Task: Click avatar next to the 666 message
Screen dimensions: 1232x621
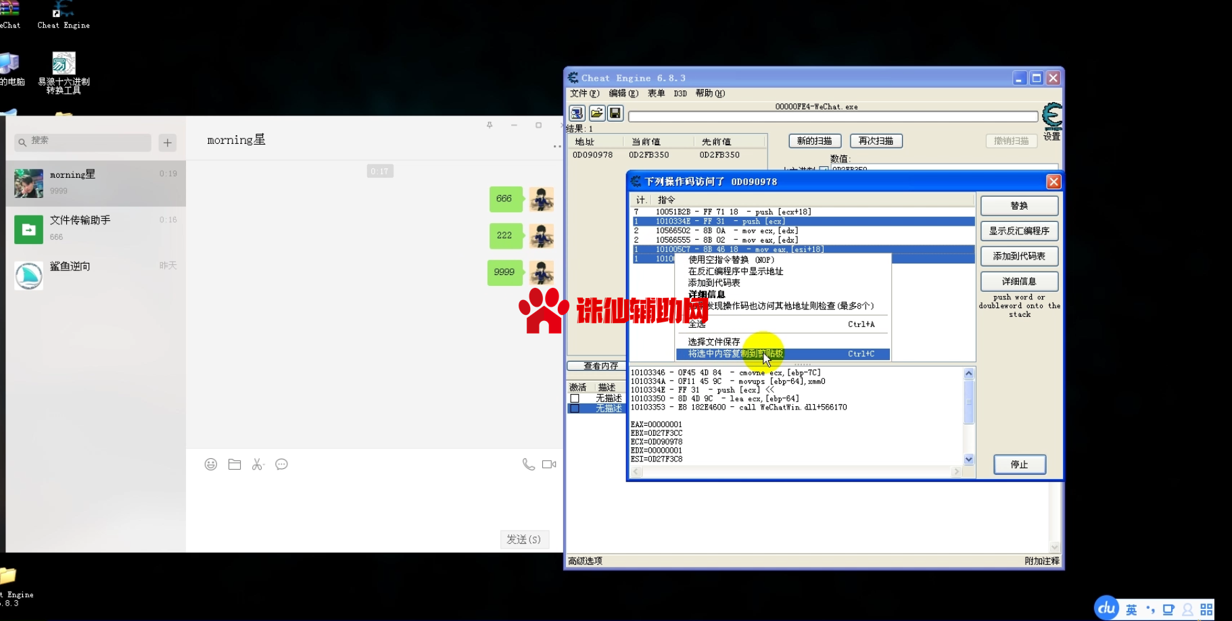Action: [542, 199]
